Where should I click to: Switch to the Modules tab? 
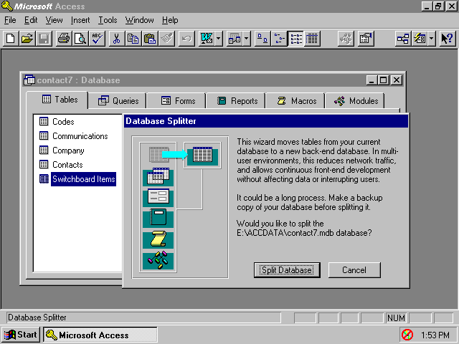(x=355, y=101)
